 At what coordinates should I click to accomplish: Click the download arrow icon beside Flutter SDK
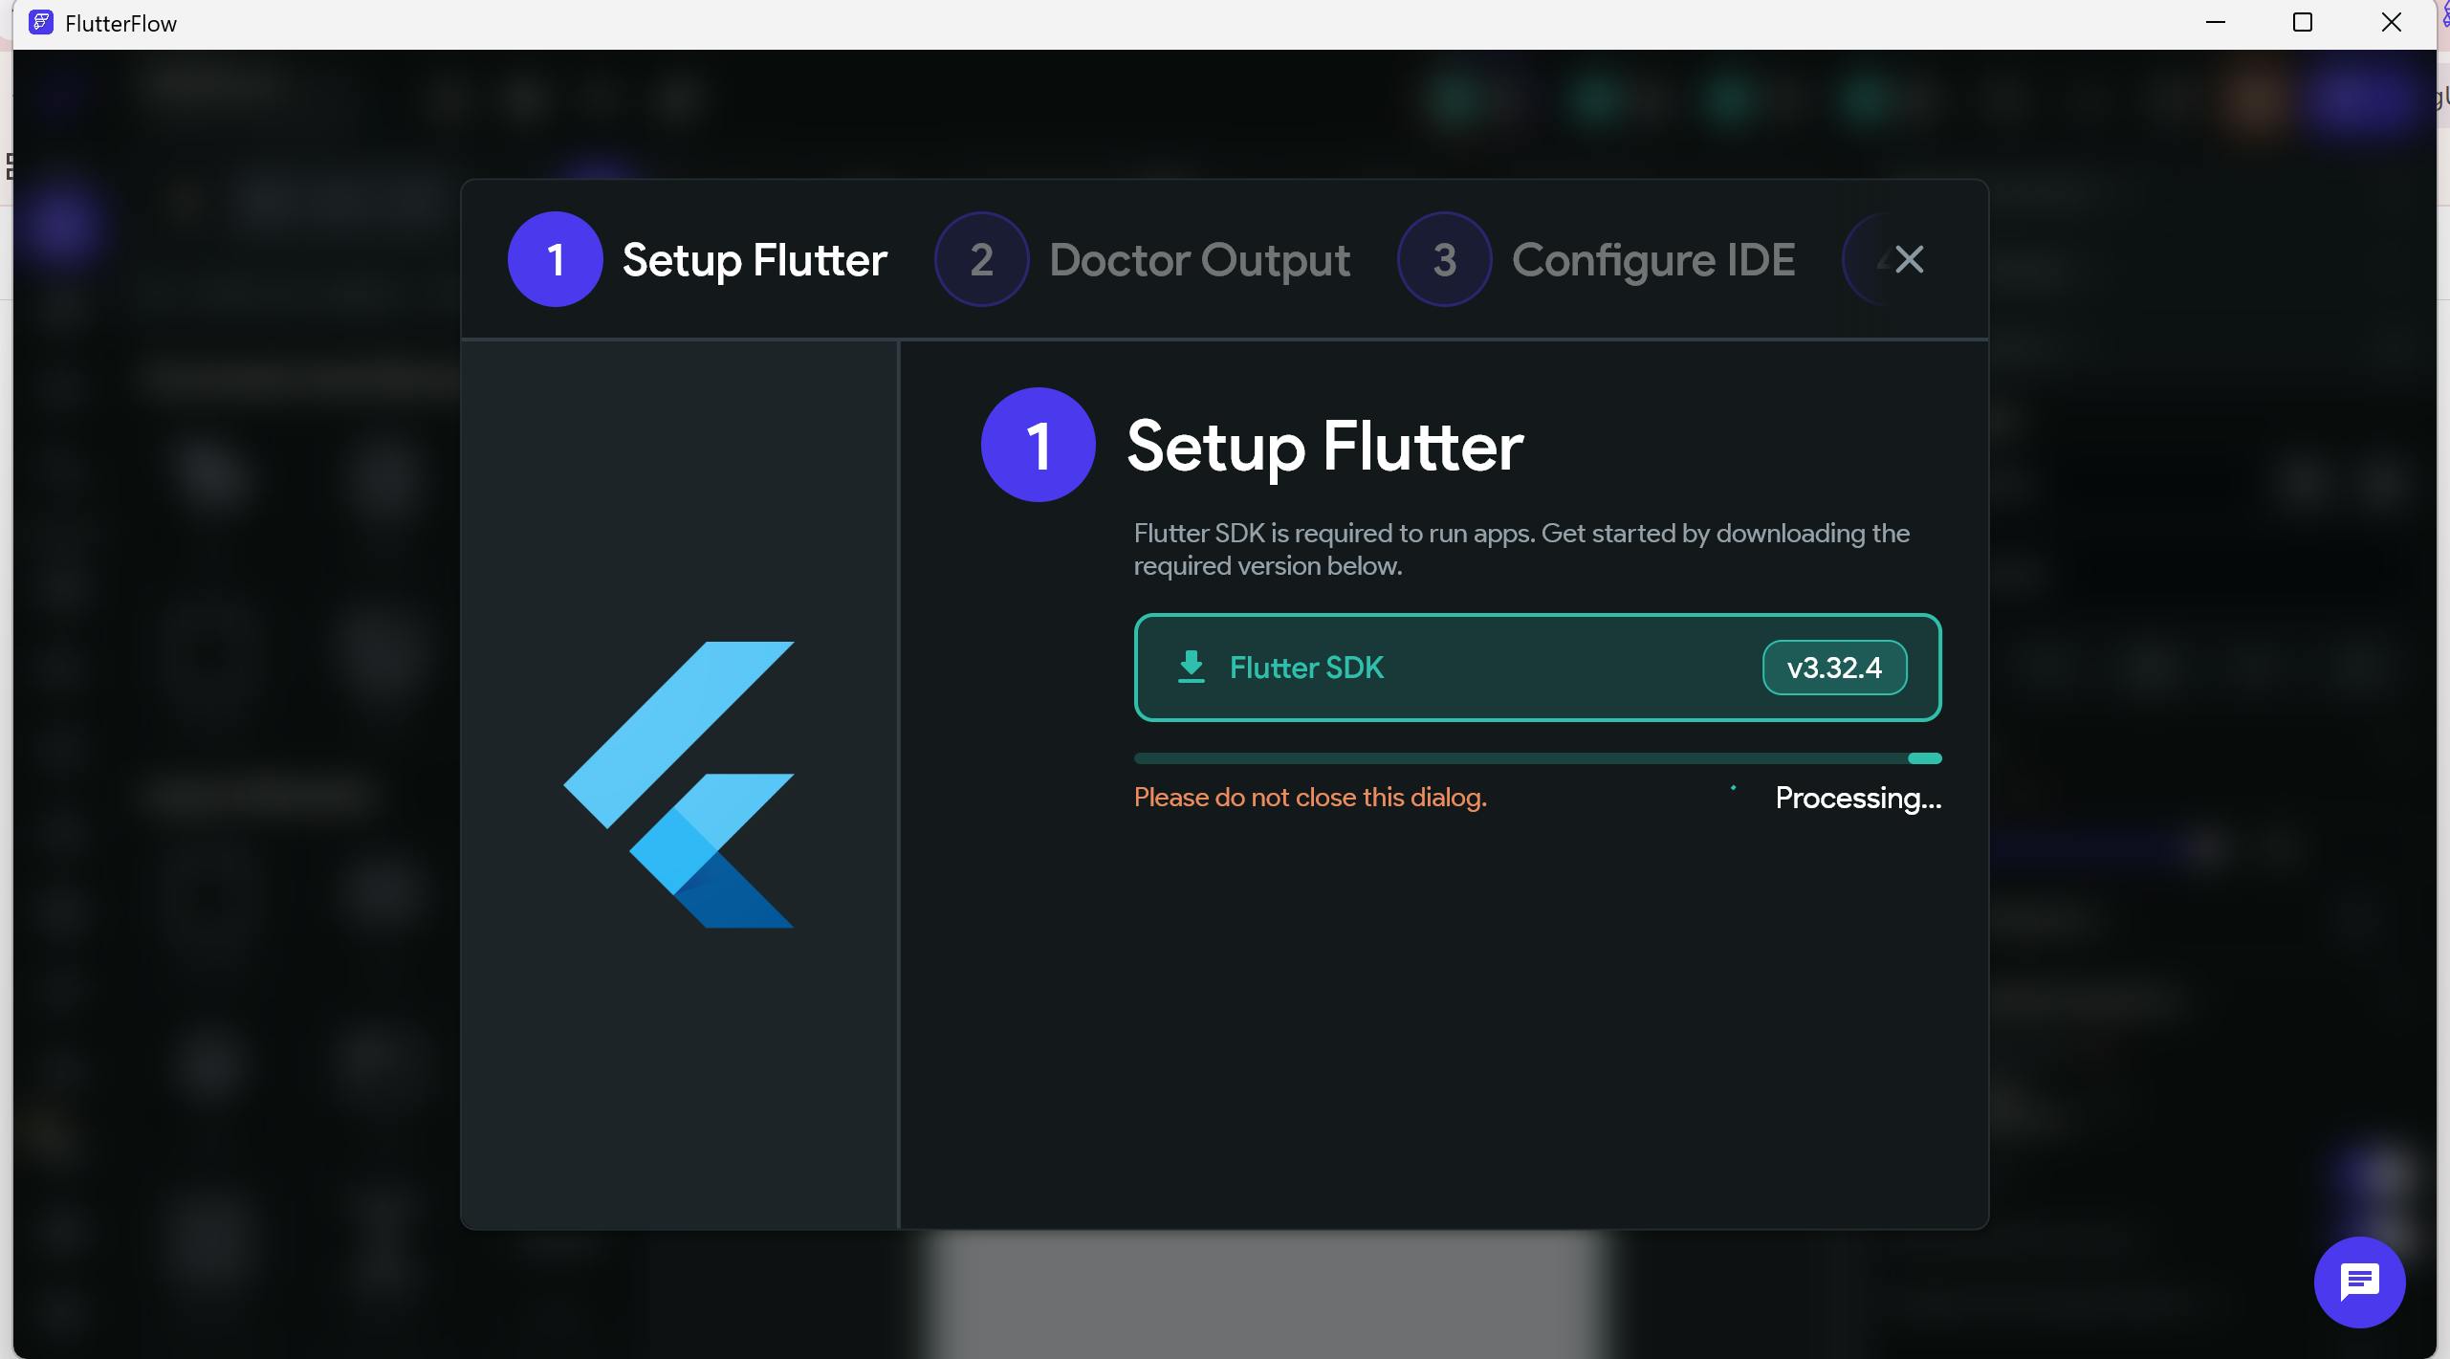click(x=1191, y=667)
